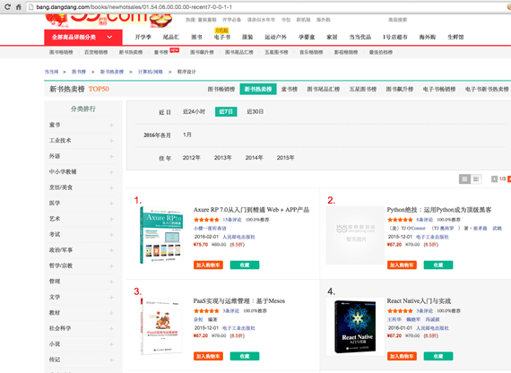The width and height of the screenshot is (511, 373).
Task: Switch to the 电子书畅销榜 tab
Action: 439,89
